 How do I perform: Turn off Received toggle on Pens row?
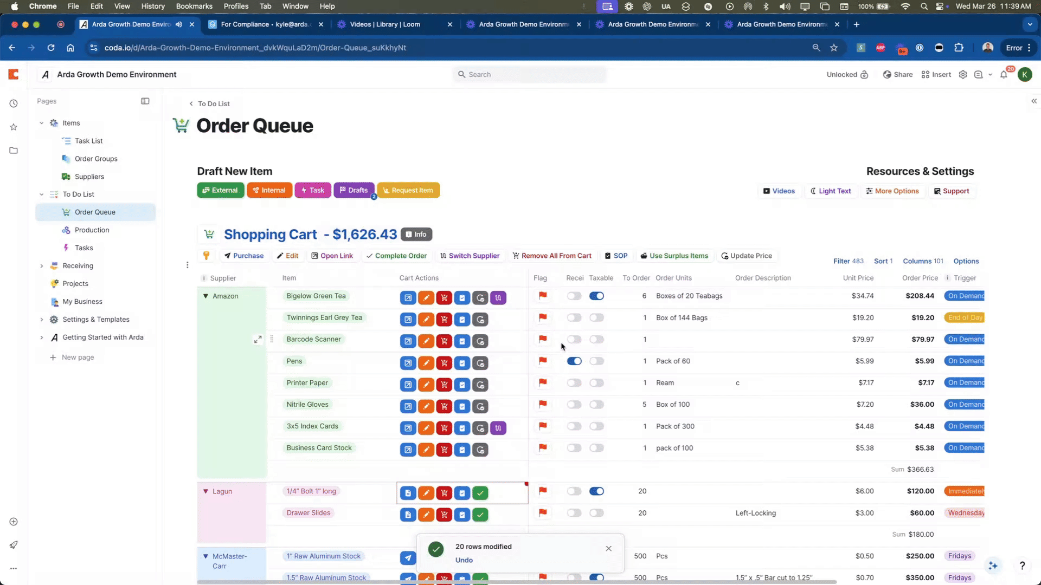[574, 361]
